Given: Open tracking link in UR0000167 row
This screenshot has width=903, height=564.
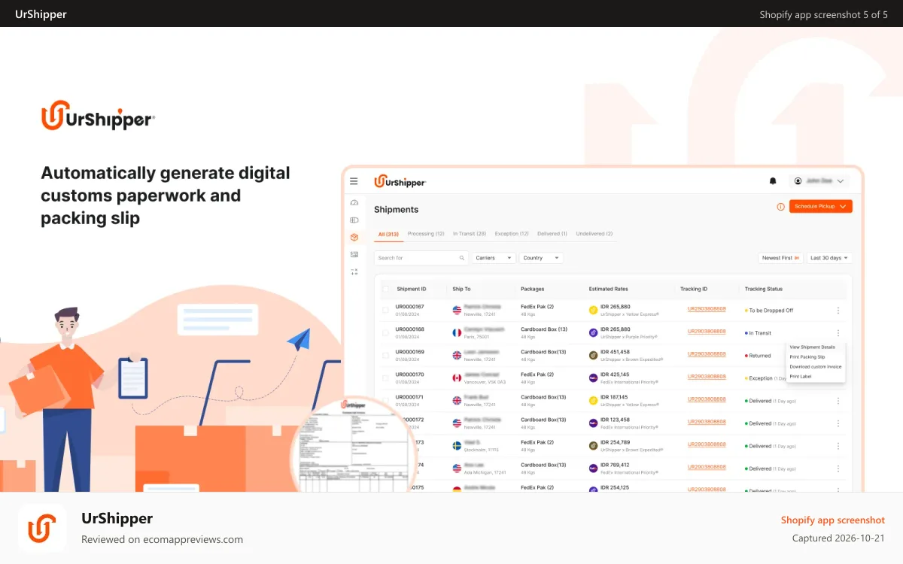Looking at the screenshot, I should [x=707, y=309].
